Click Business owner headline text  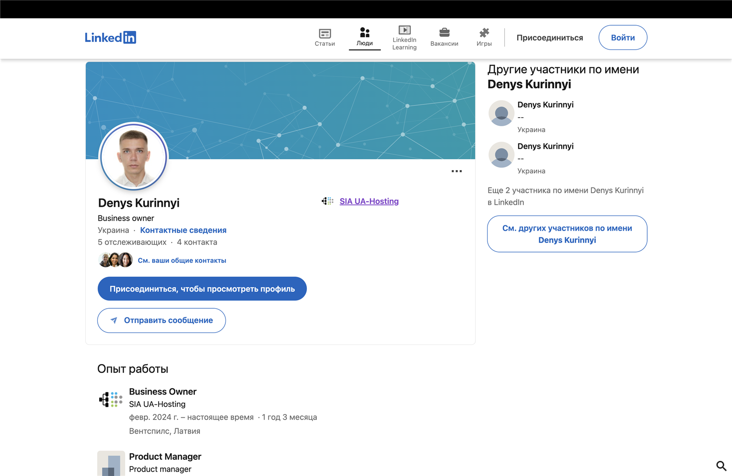coord(126,218)
